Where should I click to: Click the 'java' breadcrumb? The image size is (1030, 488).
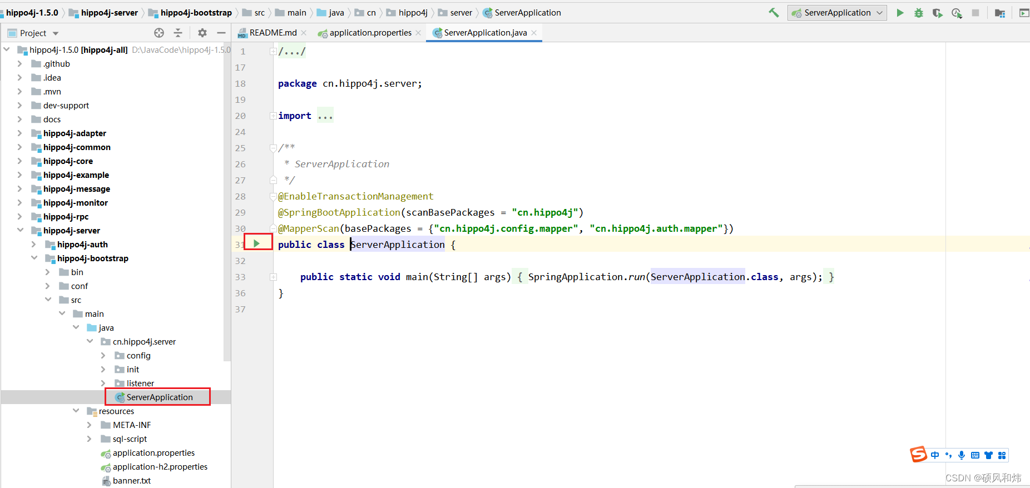click(336, 13)
